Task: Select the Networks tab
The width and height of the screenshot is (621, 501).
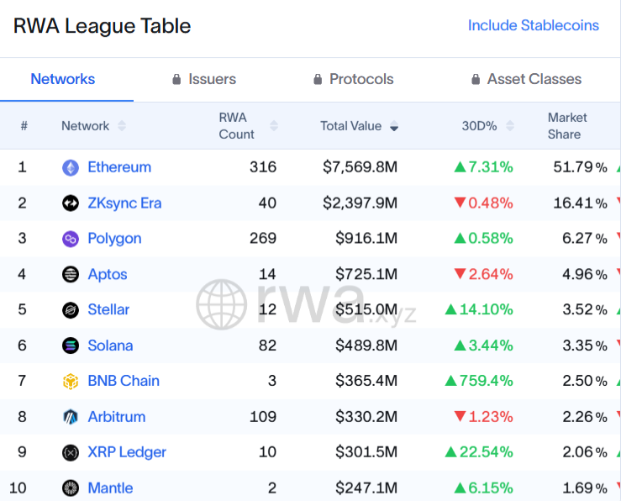Action: [63, 79]
